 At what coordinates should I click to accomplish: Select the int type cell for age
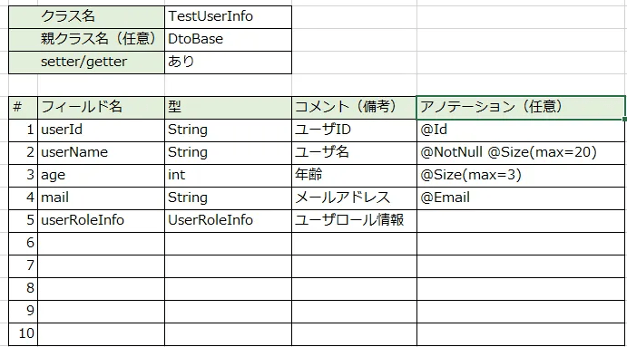point(228,176)
